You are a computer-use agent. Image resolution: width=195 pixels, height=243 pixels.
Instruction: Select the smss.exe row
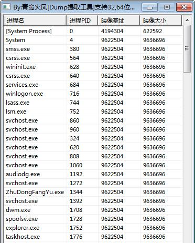tap(93, 49)
